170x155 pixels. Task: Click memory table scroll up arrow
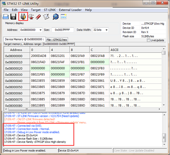(x=164, y=49)
